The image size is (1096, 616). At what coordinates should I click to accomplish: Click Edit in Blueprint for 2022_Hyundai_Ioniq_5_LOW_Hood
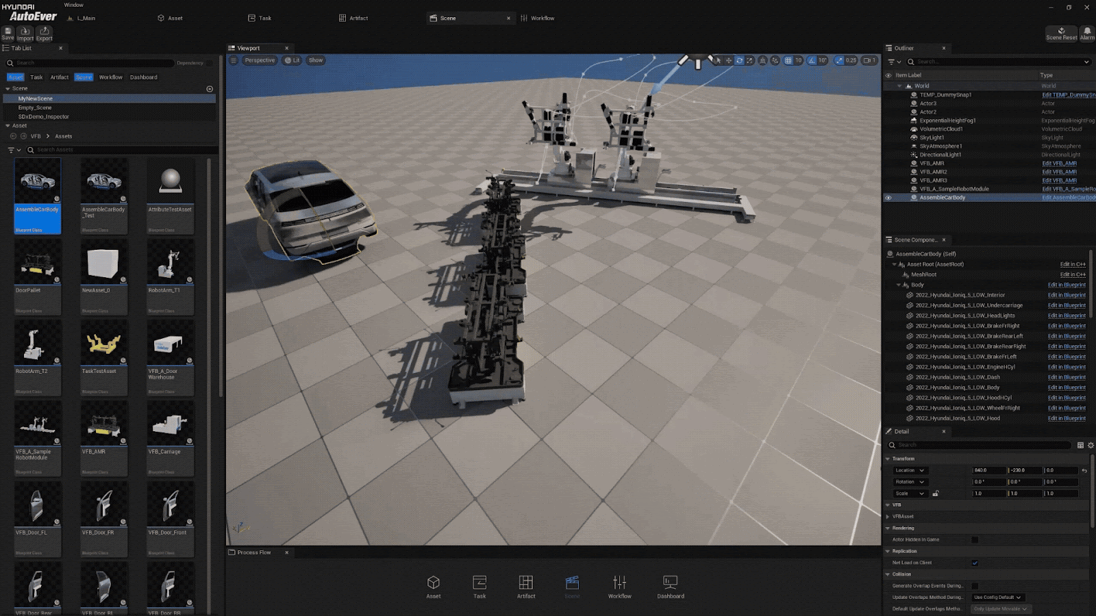(1067, 418)
